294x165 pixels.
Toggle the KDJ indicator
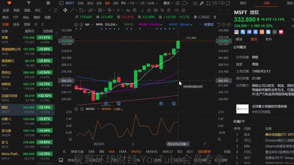190,152
